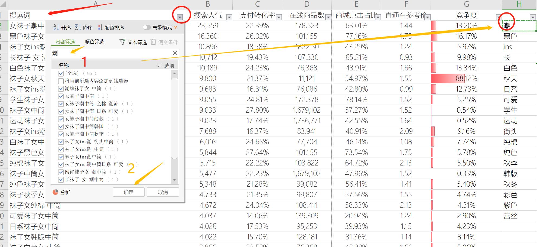
Task: Open analysis with the 分析 pie chart icon
Action: 56,192
